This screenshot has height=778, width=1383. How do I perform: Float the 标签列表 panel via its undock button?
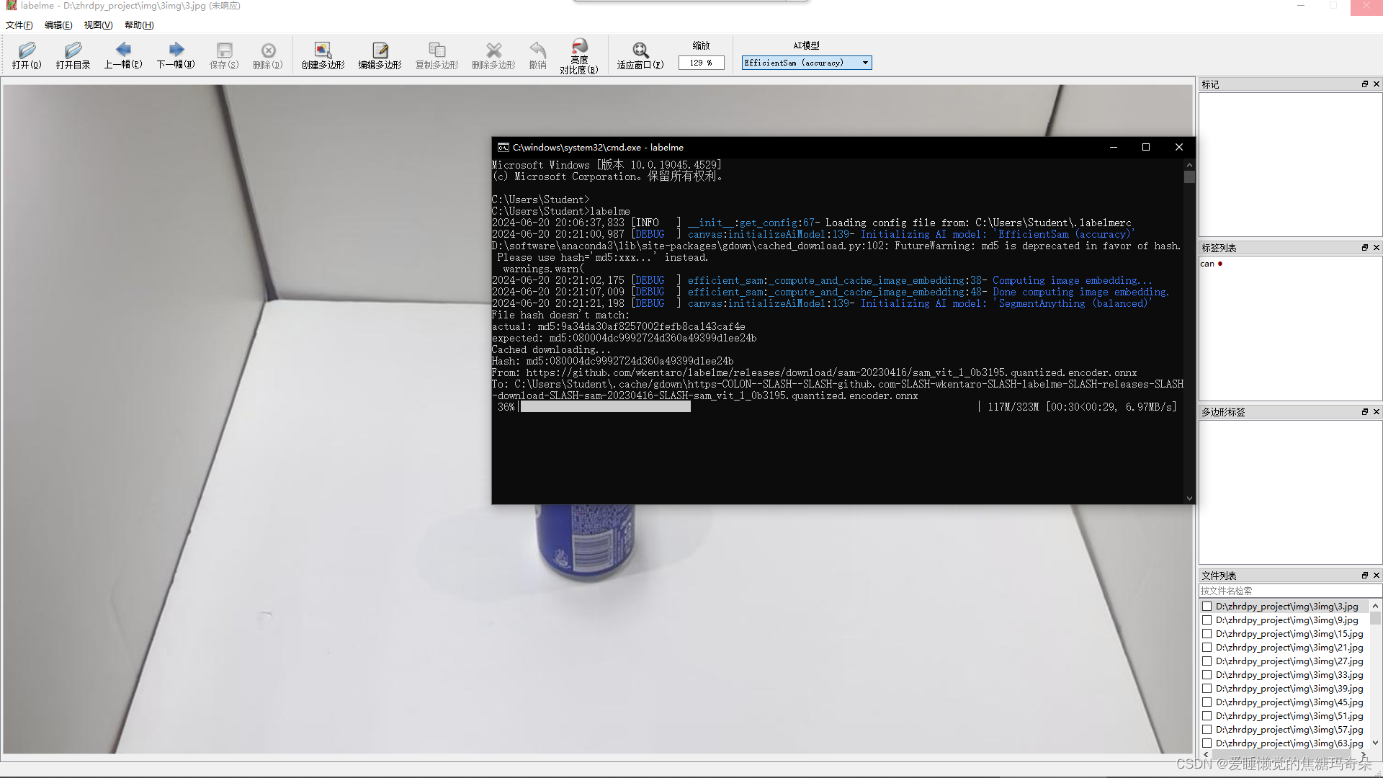[x=1364, y=248]
